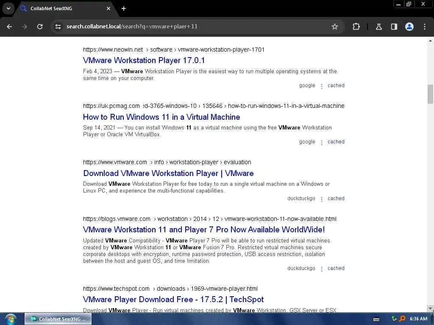Open VMware Workstation 11 and Player 7 Pro result
Viewport: 434px width, 325px height.
(x=204, y=230)
